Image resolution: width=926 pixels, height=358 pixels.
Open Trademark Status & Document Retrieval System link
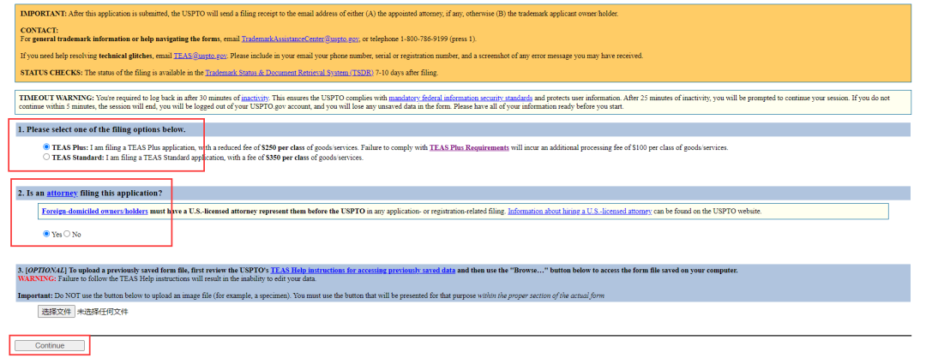tap(290, 73)
